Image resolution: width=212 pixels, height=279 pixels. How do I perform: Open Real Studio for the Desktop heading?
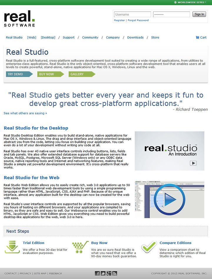pyautogui.click(x=36, y=128)
